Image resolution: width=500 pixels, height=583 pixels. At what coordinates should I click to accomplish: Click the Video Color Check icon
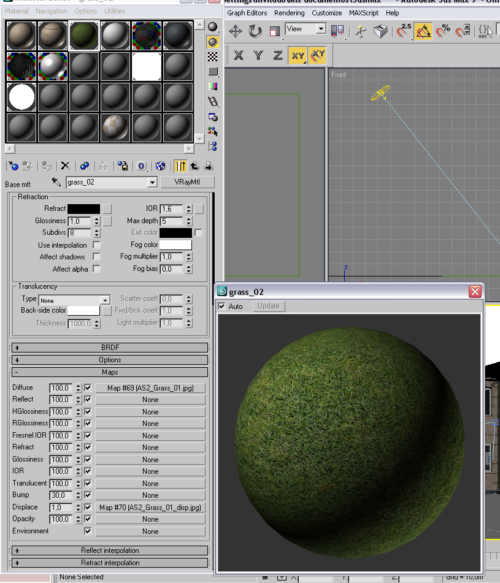click(x=213, y=86)
